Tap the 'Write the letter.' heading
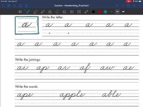 (52, 17)
